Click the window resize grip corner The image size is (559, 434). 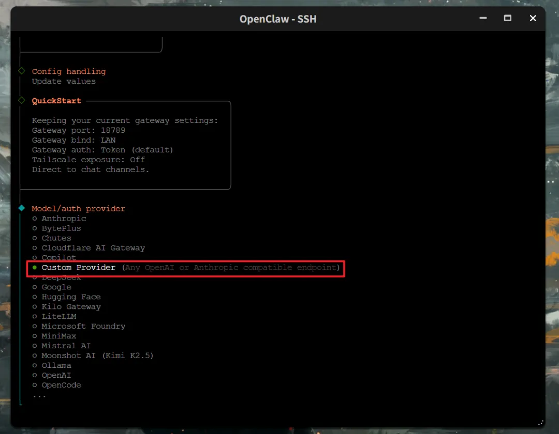[x=540, y=423]
